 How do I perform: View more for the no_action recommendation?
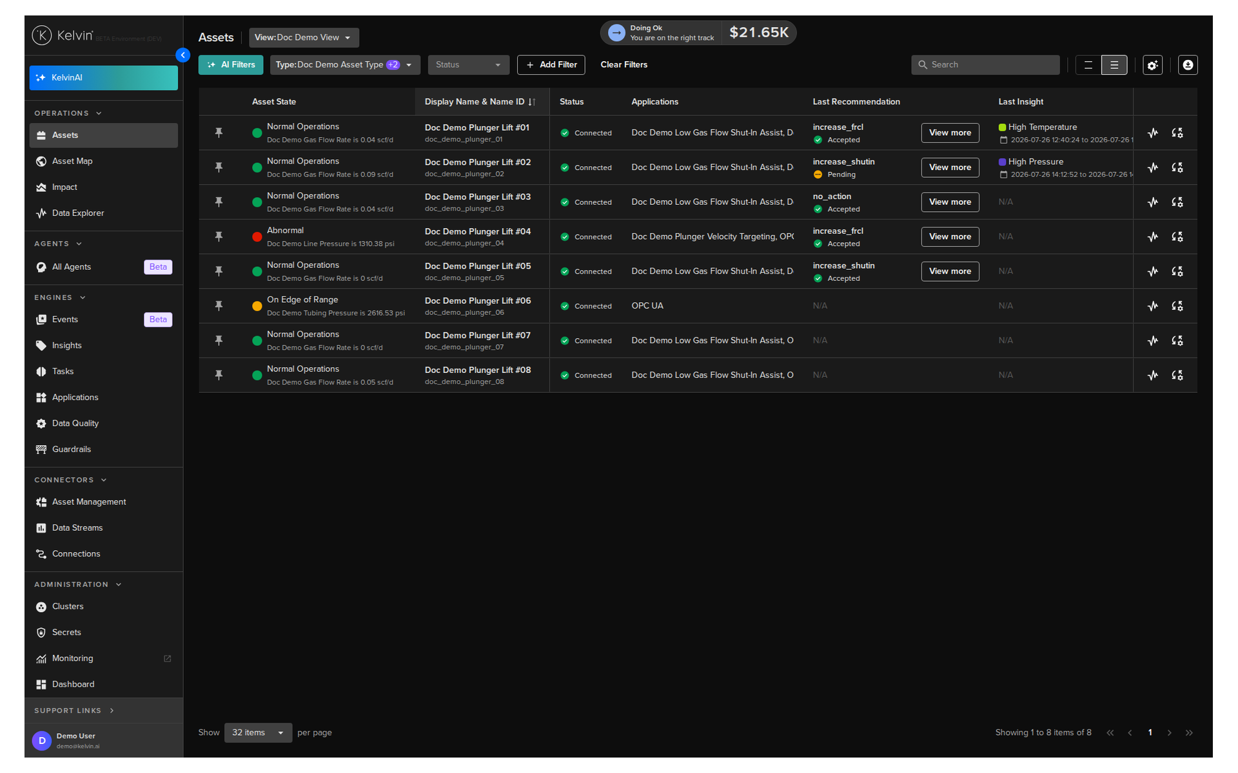coord(950,202)
